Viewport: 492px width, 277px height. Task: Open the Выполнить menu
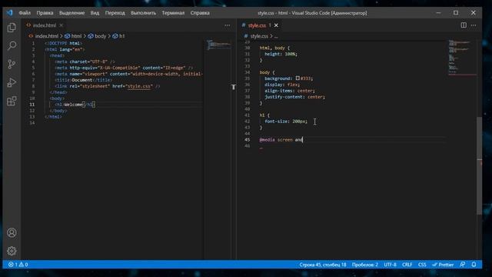[144, 13]
